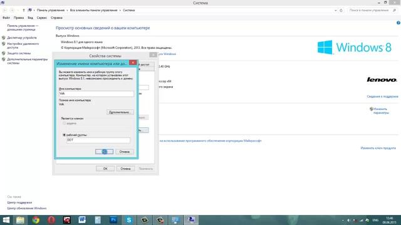The height and width of the screenshot is (225, 401).
Task: Open Центр поддержки link
Action: (19, 202)
